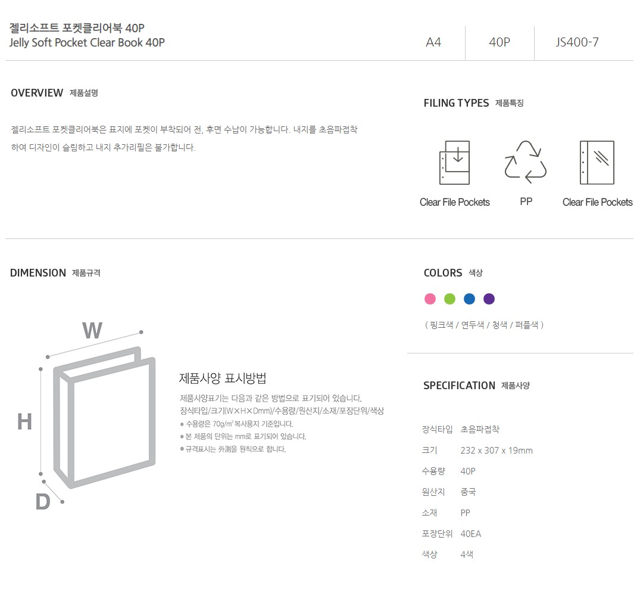640x596 pixels.
Task: Click the H height label on diagram
Action: pyautogui.click(x=24, y=421)
